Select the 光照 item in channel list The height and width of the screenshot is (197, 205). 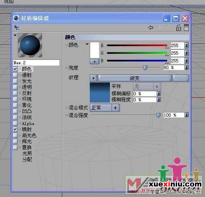(27, 153)
